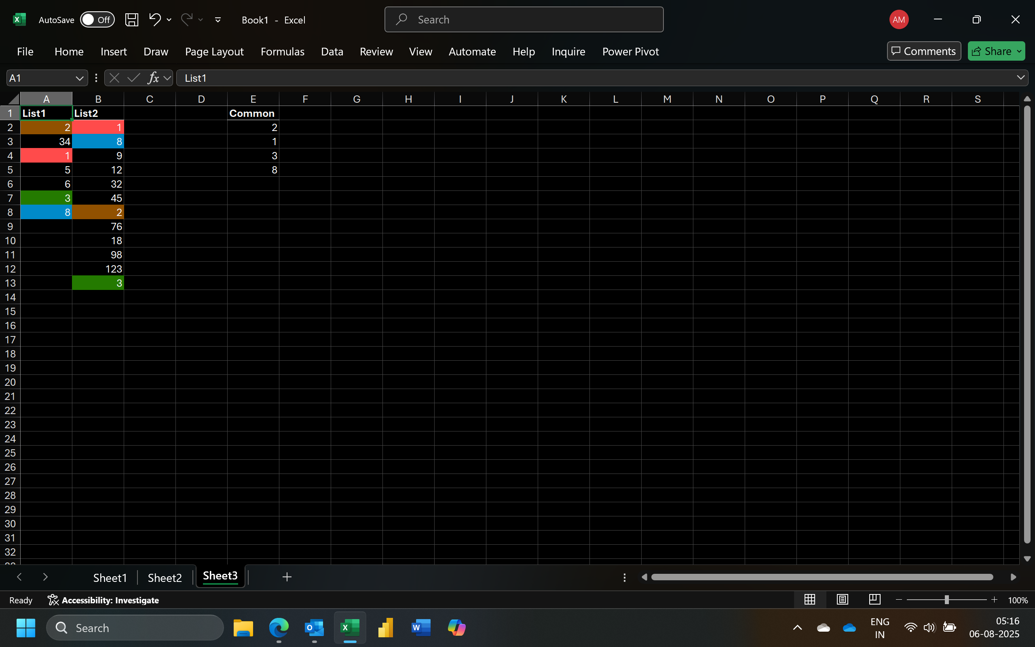Open the Name Box dropdown arrow
This screenshot has width=1035, height=647.
tap(79, 78)
